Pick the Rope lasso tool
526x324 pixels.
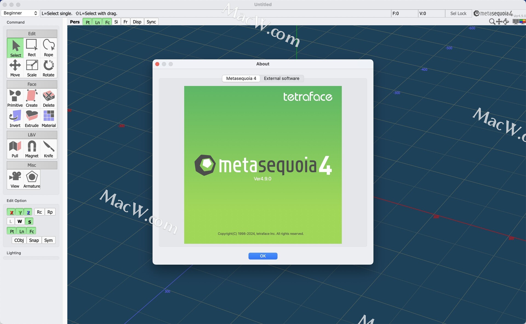click(48, 48)
